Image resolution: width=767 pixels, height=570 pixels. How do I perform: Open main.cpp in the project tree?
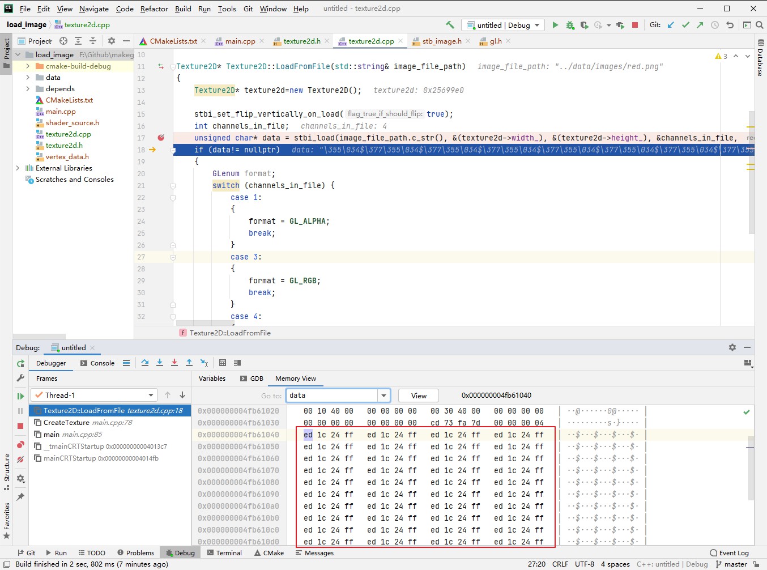pos(61,112)
